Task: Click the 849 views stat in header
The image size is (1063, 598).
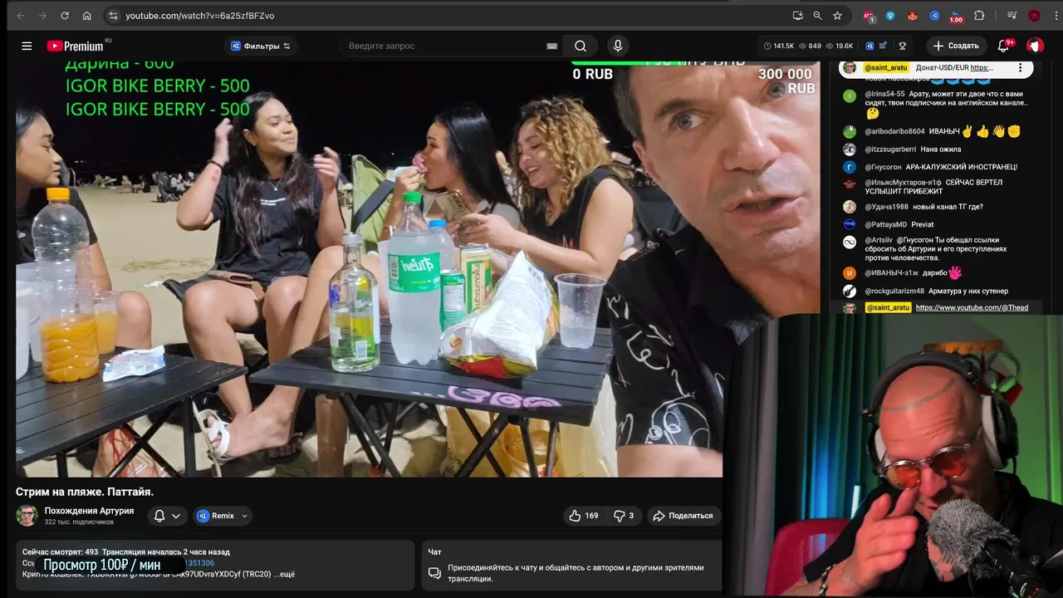Action: click(810, 46)
